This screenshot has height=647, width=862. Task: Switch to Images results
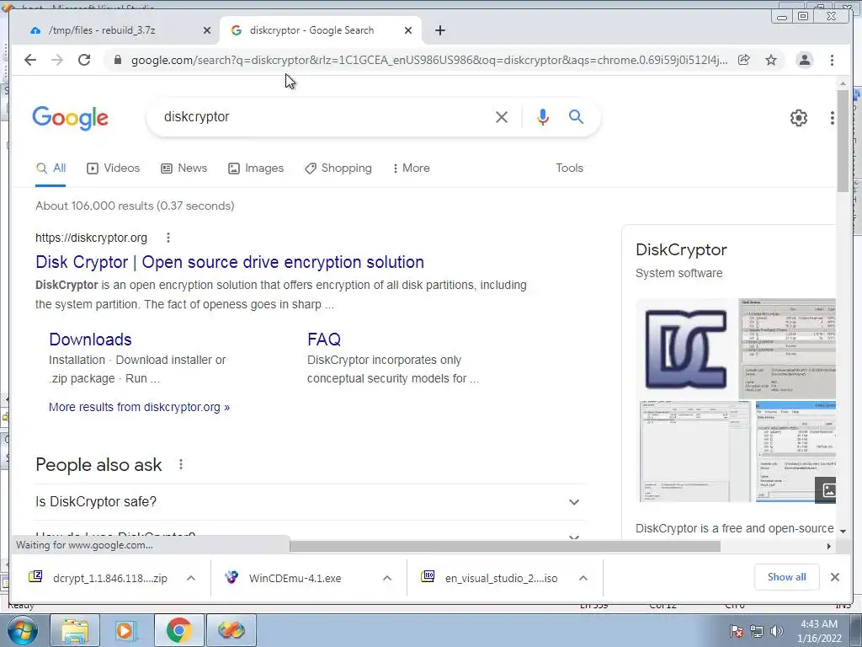256,168
